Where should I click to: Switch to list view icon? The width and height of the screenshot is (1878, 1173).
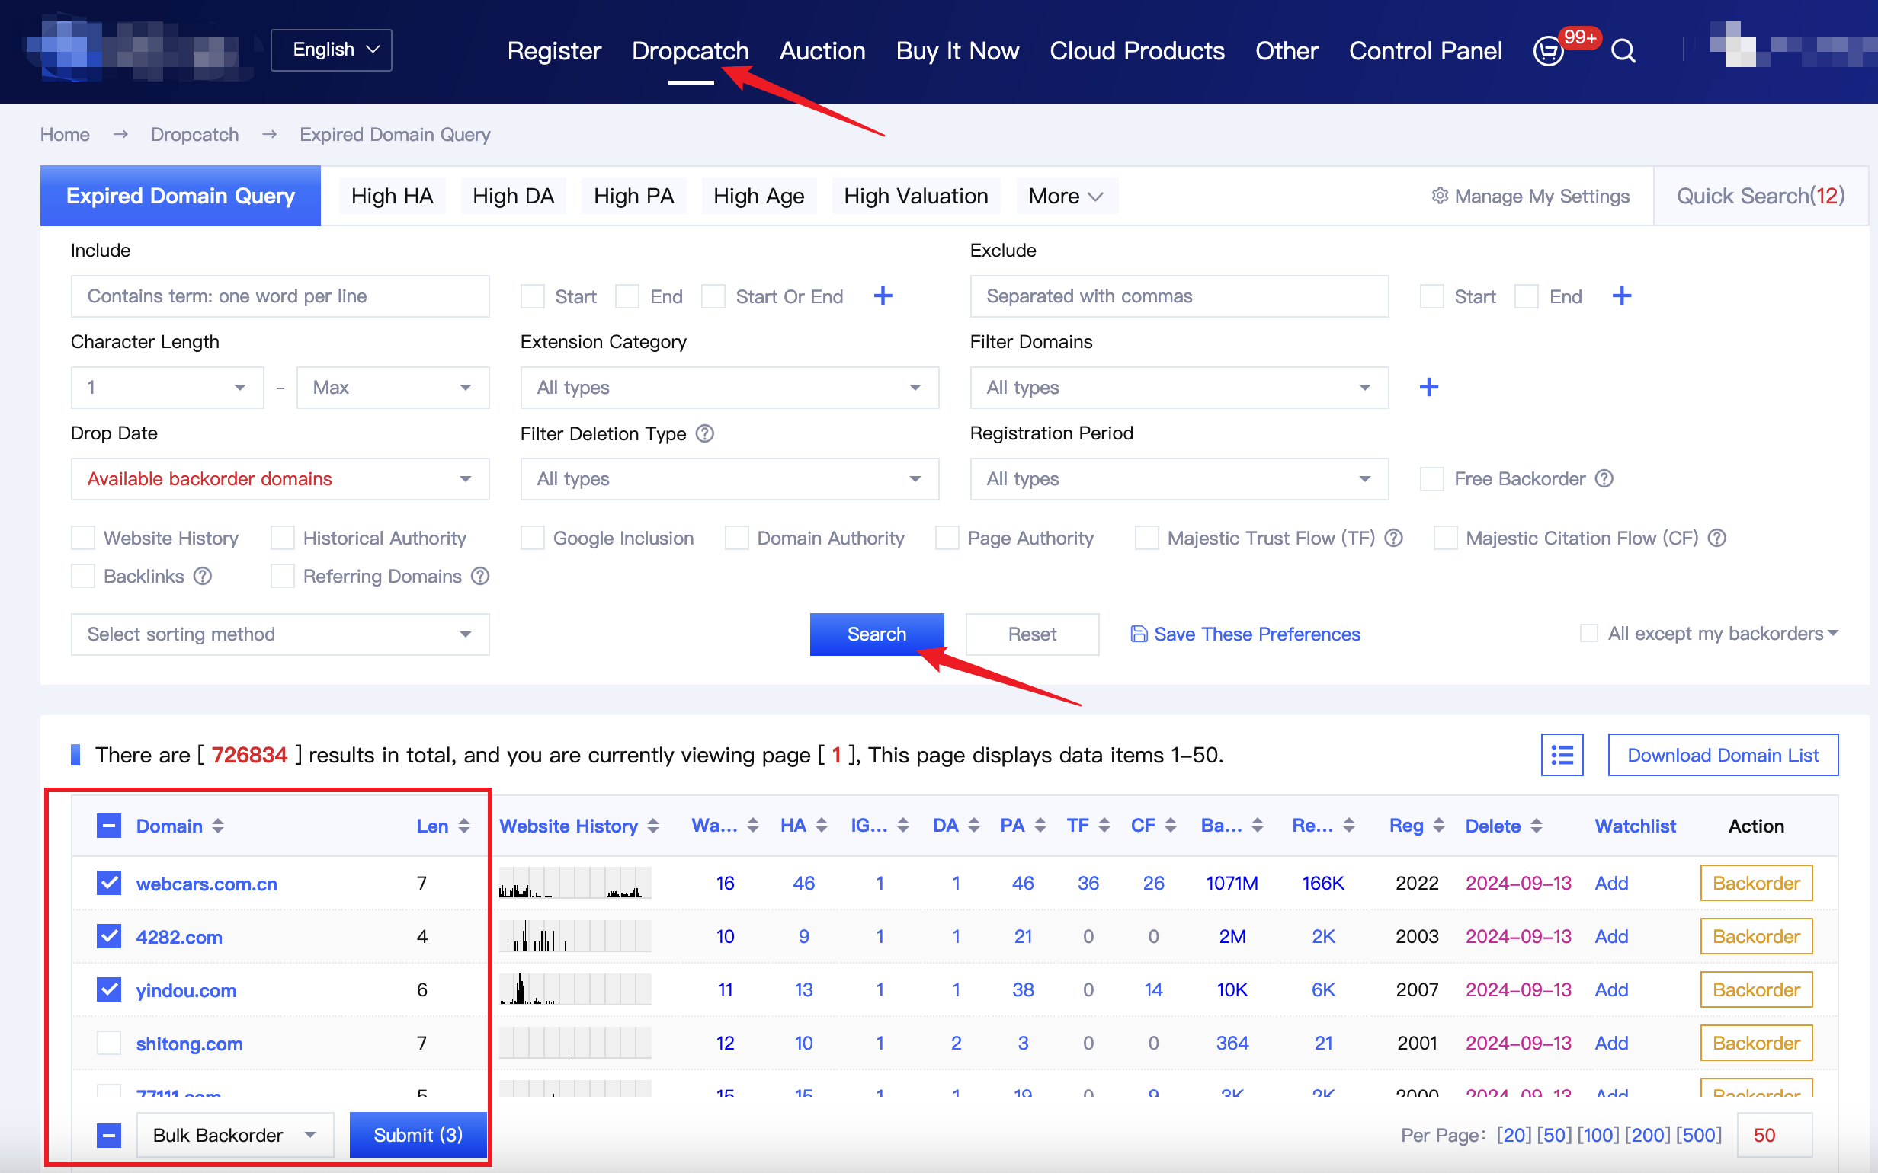[1562, 755]
